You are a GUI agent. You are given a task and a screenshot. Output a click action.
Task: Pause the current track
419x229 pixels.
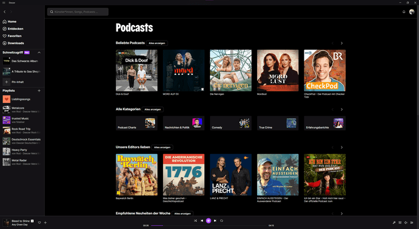pos(208,221)
